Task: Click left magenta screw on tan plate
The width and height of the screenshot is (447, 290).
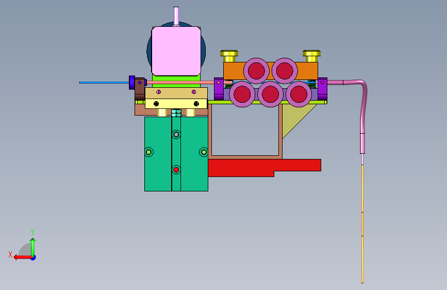Action: [x=159, y=92]
